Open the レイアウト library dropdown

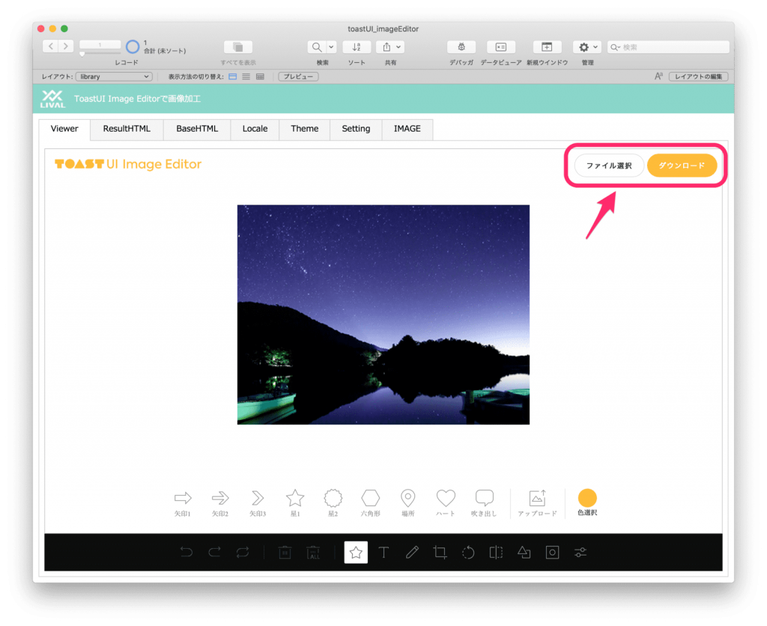[x=113, y=76]
